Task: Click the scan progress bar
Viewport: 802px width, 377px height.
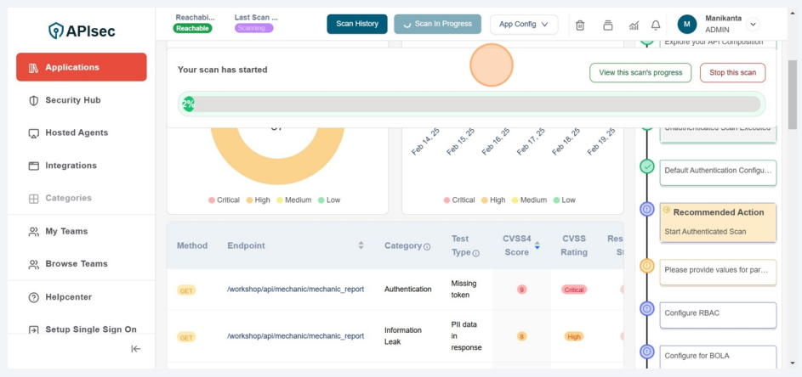Action: tap(472, 104)
